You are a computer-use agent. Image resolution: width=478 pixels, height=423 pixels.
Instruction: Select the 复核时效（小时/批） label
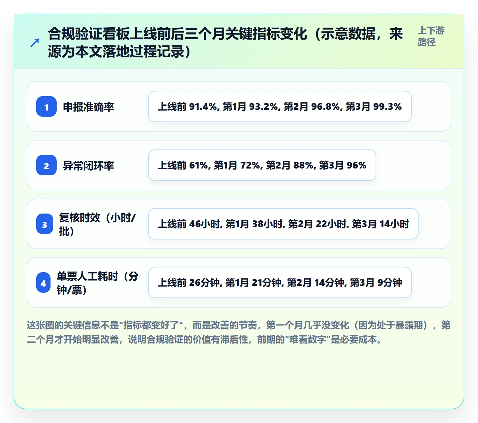point(98,224)
